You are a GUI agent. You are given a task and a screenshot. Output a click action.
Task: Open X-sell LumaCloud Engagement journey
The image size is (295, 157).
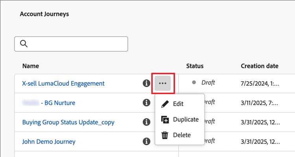(63, 83)
